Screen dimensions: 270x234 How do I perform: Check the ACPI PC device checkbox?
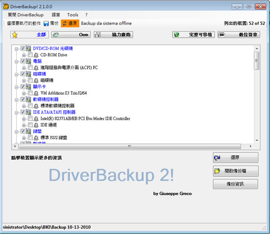pos(30,67)
